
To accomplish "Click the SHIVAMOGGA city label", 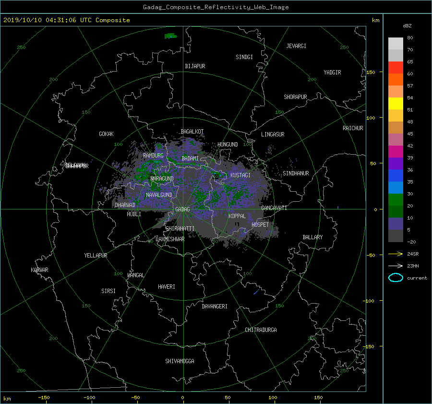I will tap(180, 361).
